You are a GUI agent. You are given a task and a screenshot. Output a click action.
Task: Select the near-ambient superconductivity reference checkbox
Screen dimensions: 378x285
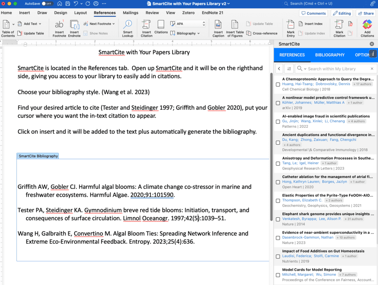click(278, 238)
